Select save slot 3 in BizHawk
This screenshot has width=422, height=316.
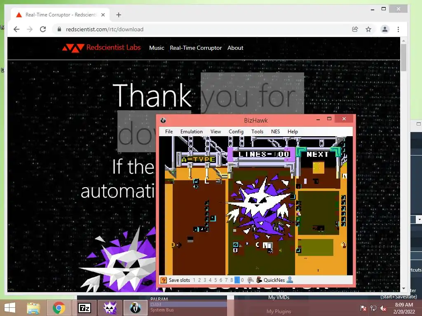point(205,280)
